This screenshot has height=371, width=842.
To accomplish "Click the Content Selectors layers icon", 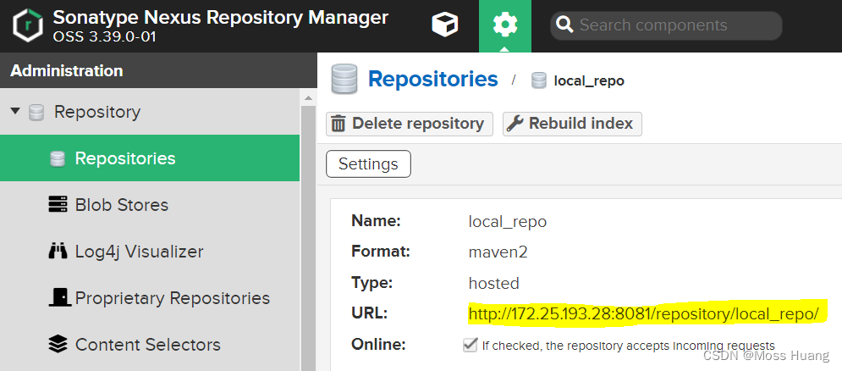I will point(58,344).
